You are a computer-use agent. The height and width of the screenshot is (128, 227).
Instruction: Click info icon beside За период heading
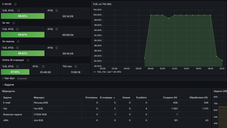coord(18,41)
